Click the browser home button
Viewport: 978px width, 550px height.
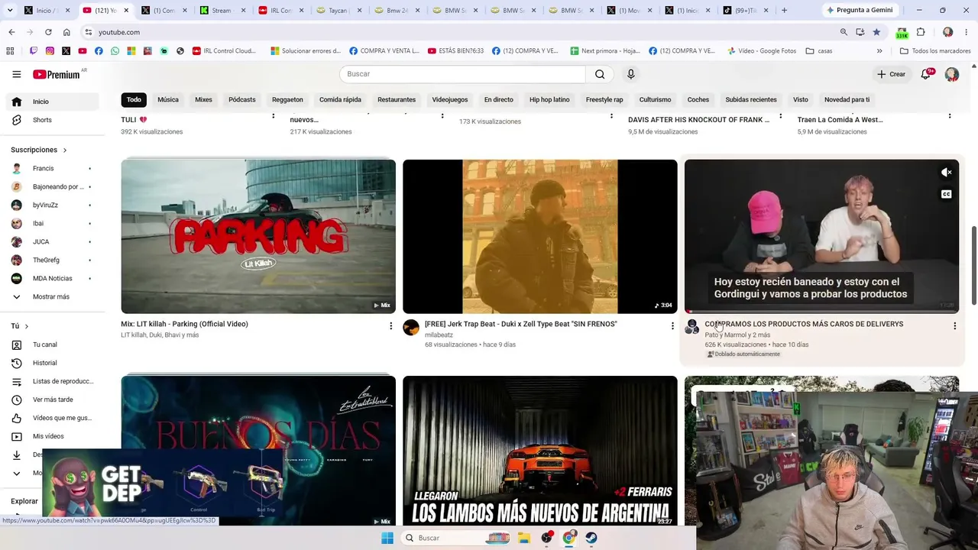pyautogui.click(x=66, y=32)
